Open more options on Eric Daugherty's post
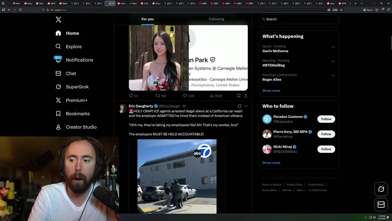 pos(246,106)
